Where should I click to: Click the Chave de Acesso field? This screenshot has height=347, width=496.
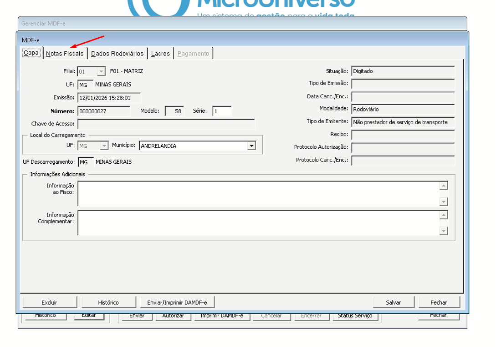pyautogui.click(x=166, y=124)
